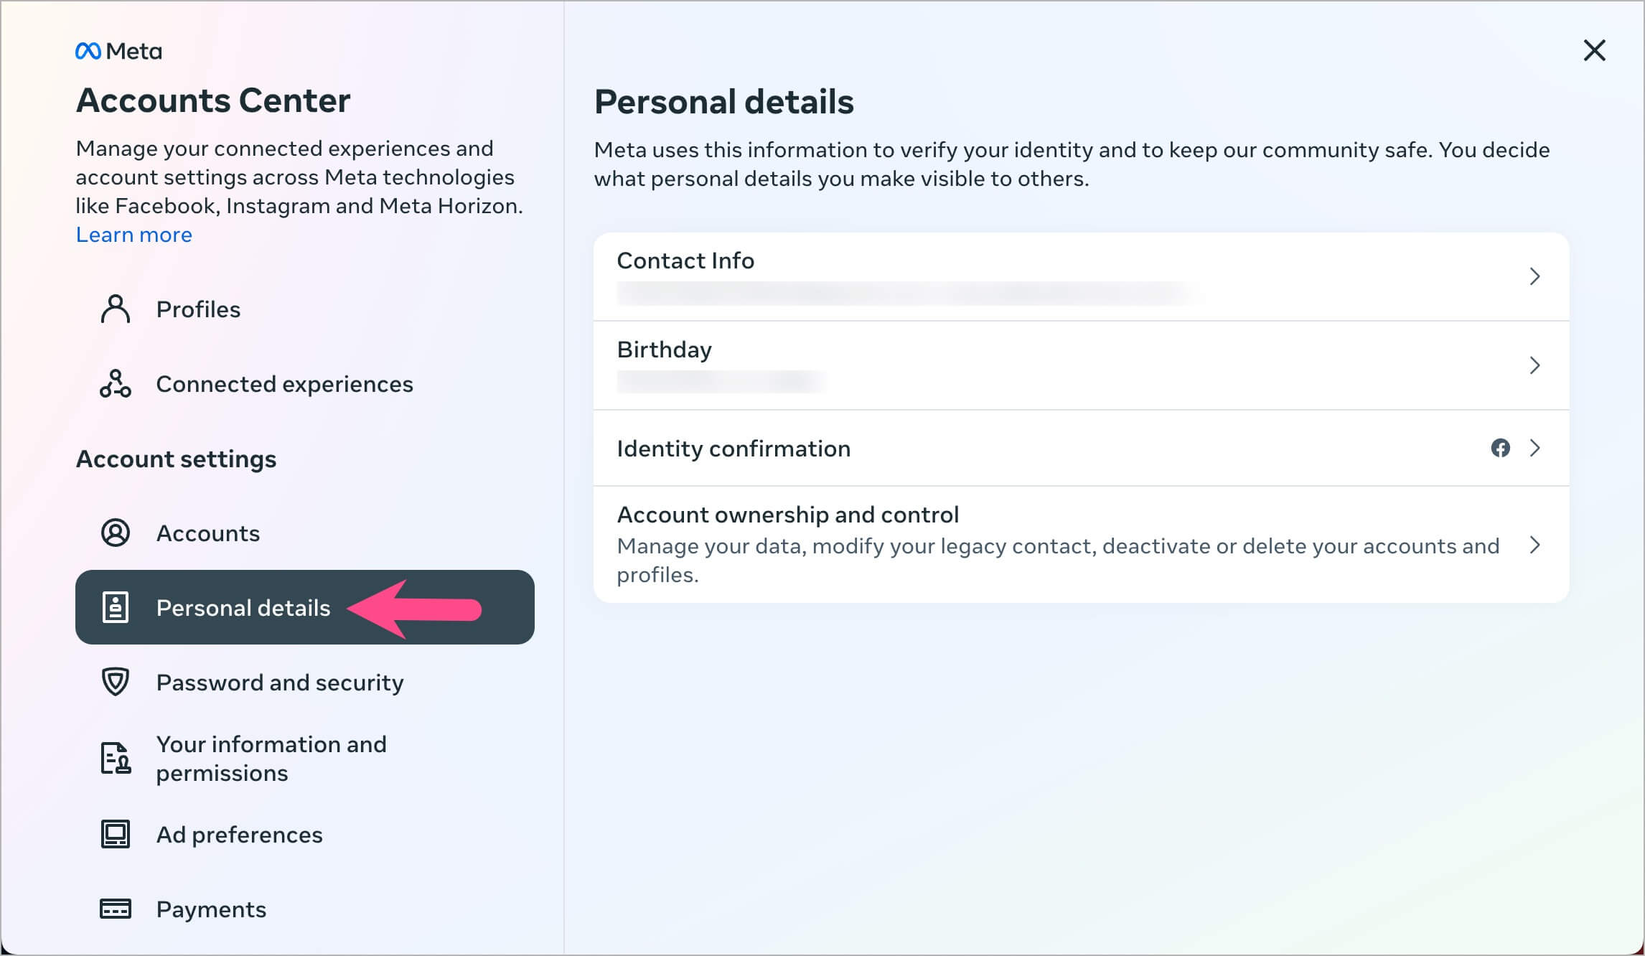
Task: Click the Facebook icon beside Identity confirmation
Action: 1500,448
